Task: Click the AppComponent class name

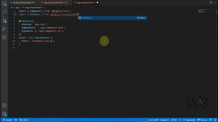Action: (x=42, y=38)
